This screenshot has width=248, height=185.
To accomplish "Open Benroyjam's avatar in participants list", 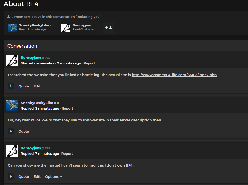I will [66, 28].
